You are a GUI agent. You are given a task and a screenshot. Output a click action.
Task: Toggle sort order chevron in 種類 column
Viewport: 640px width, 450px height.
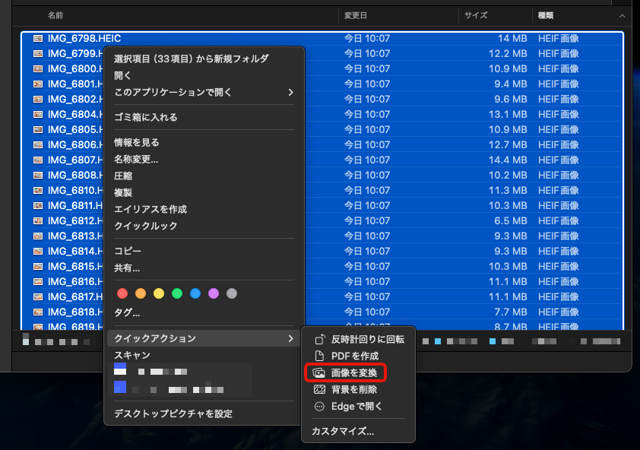[623, 15]
